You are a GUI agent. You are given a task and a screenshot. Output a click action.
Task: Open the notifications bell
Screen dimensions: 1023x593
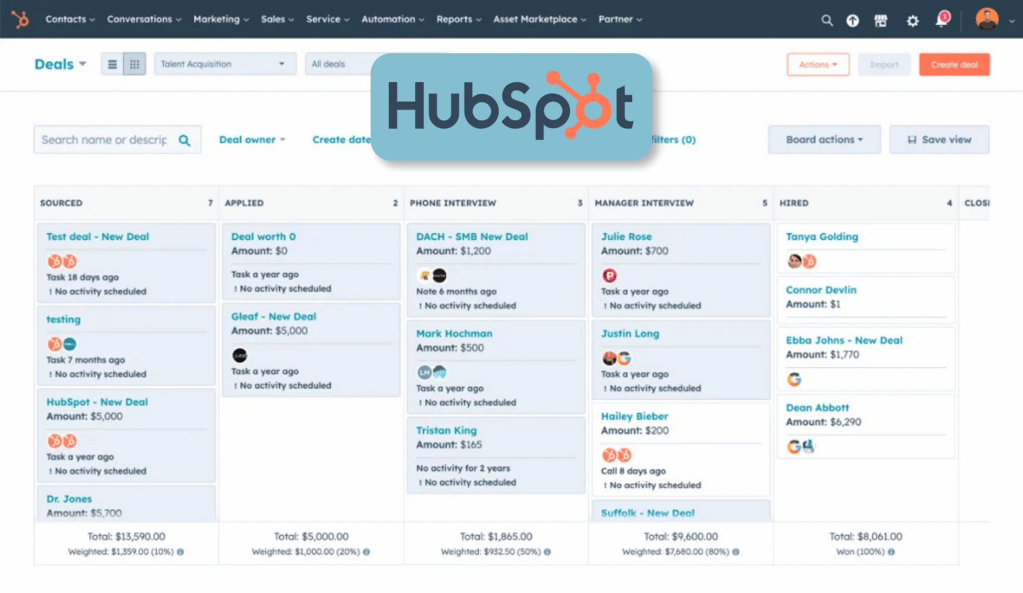pos(942,20)
